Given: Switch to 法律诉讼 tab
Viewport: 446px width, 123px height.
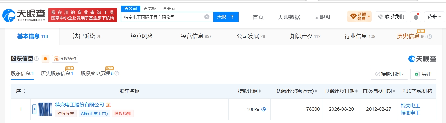Looking at the screenshot, I should point(87,36).
